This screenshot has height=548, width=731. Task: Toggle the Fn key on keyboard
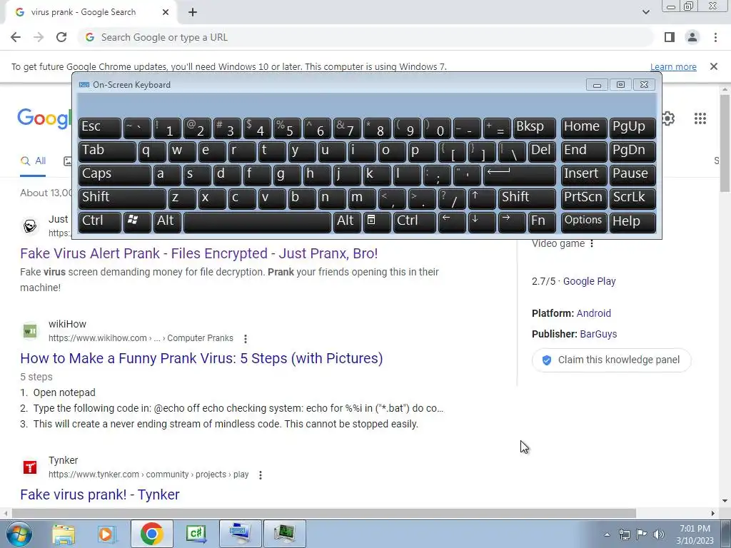(543, 221)
